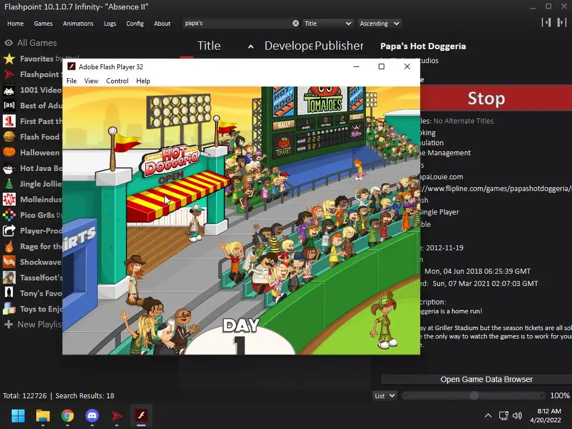
Task: Open the Title sort-by dropdown
Action: pos(327,23)
